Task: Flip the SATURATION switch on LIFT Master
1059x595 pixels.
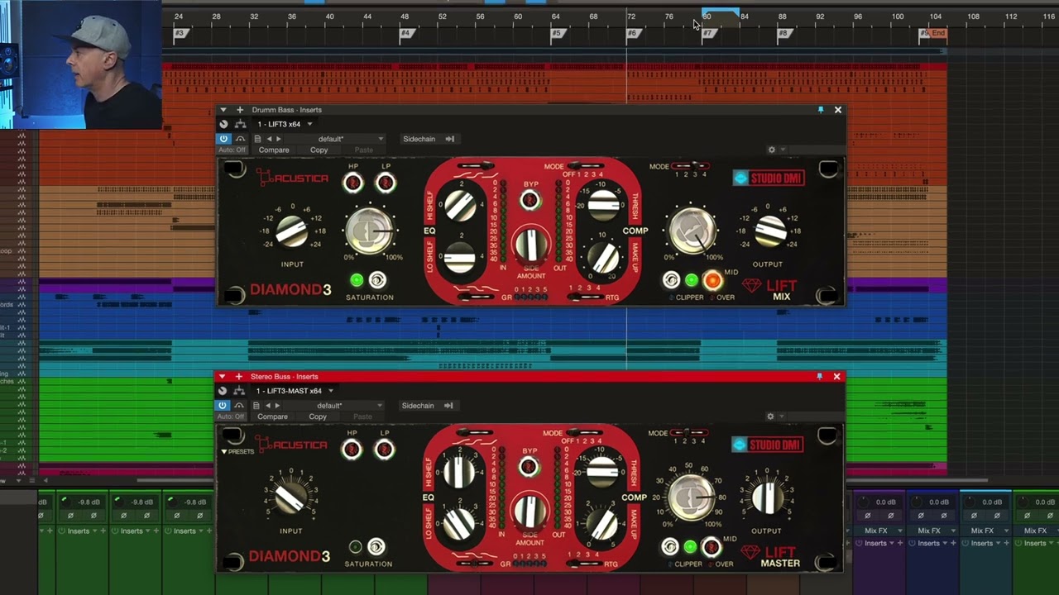Action: pos(376,547)
